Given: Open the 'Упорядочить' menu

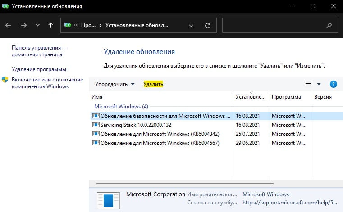Looking at the screenshot, I should [x=114, y=84].
